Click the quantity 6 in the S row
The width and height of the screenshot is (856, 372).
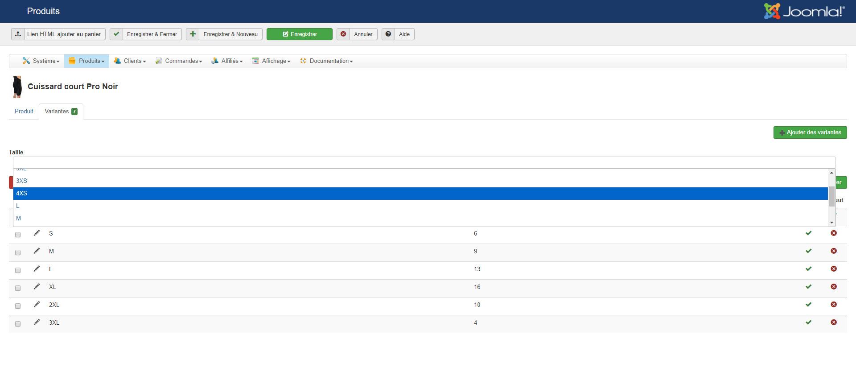(x=475, y=234)
